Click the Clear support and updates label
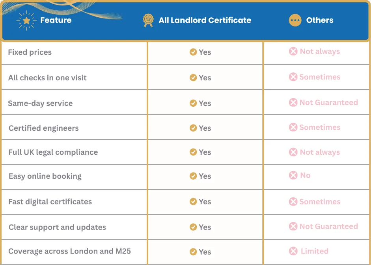Image resolution: width=371 pixels, height=265 pixels. (57, 227)
